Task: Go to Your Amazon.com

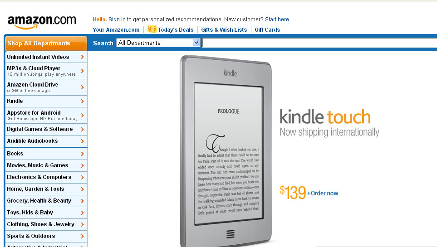Action: [x=116, y=30]
